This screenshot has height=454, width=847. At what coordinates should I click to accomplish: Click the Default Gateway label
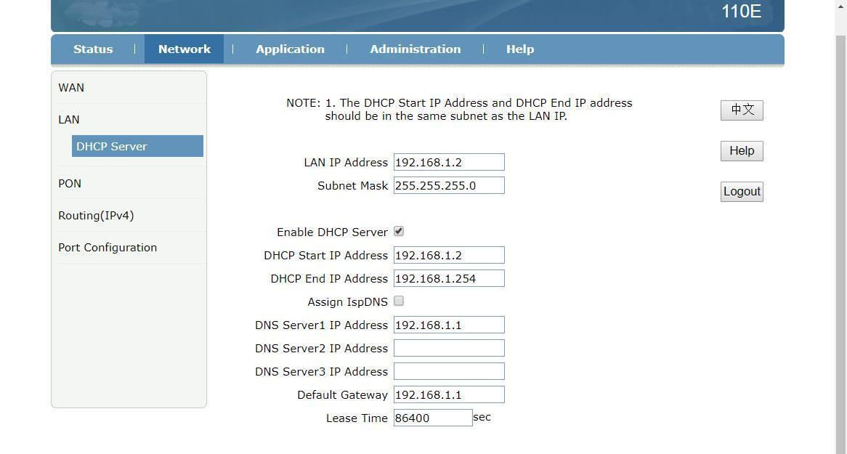click(342, 394)
